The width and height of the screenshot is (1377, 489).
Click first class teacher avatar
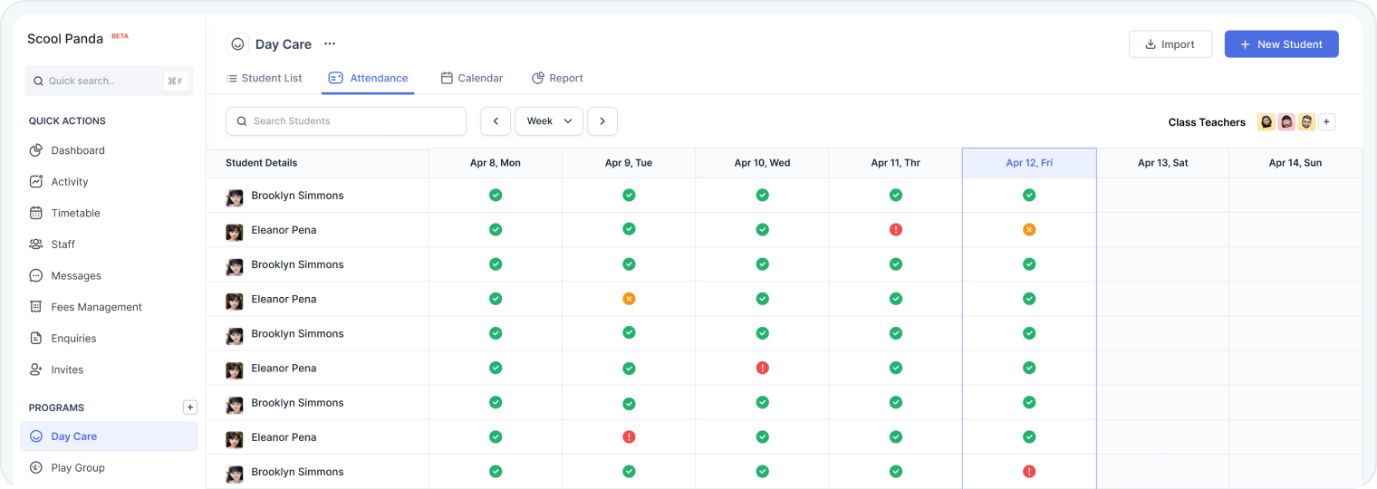[x=1266, y=122]
